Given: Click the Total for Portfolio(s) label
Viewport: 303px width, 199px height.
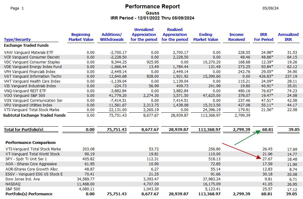Looking at the screenshot, I should (23, 129).
